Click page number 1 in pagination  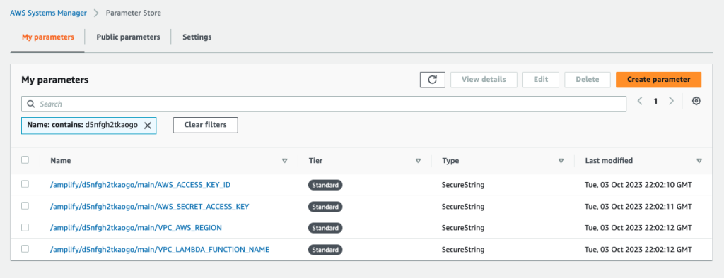655,102
